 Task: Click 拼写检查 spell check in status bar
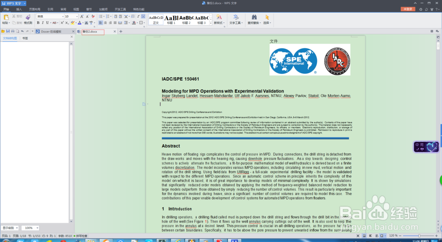(x=80, y=236)
